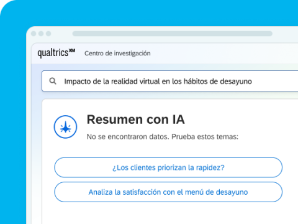The width and height of the screenshot is (298, 224).
Task: Click the Qualtrics XM logo
Action: [x=56, y=53]
